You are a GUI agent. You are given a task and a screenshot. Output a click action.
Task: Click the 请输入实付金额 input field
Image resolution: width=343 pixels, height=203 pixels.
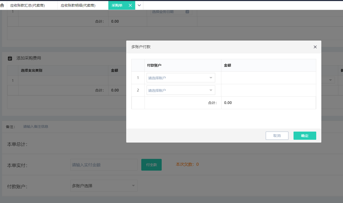coord(104,165)
